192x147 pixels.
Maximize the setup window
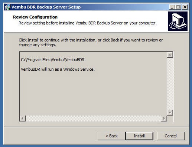coord(178,7)
